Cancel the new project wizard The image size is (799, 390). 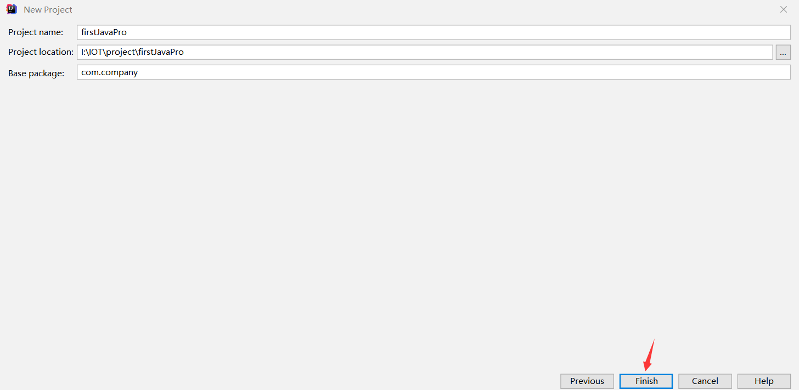tap(705, 381)
